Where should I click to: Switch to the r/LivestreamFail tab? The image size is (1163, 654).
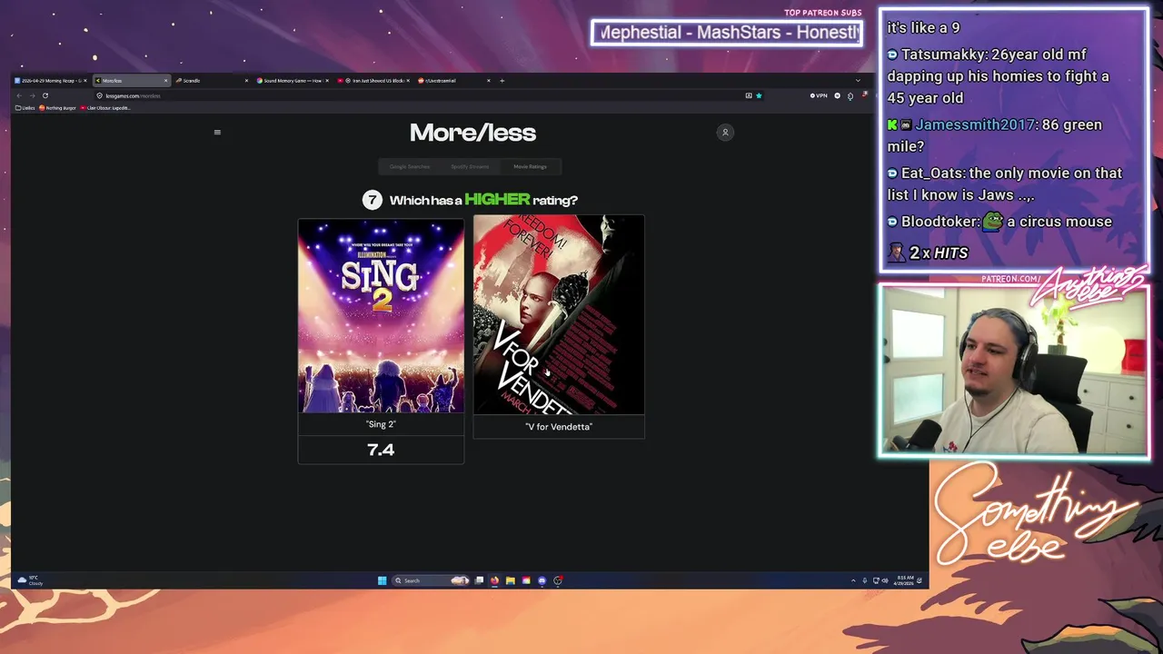pos(454,81)
